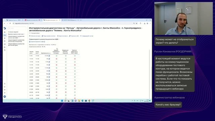
Task: Collapse the 'Сводная ведомость результатов диагностики (ИДК)' section header
Action: point(59,39)
